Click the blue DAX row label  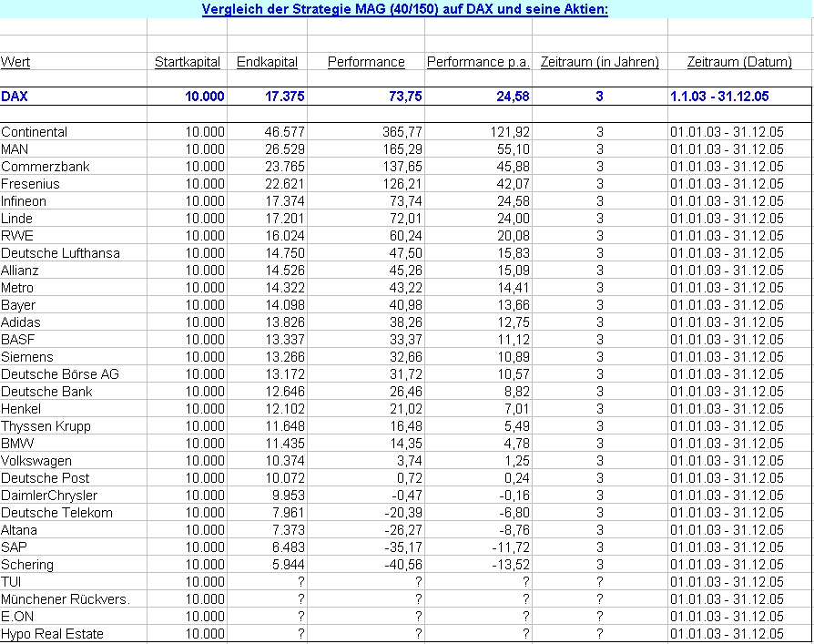(x=14, y=96)
